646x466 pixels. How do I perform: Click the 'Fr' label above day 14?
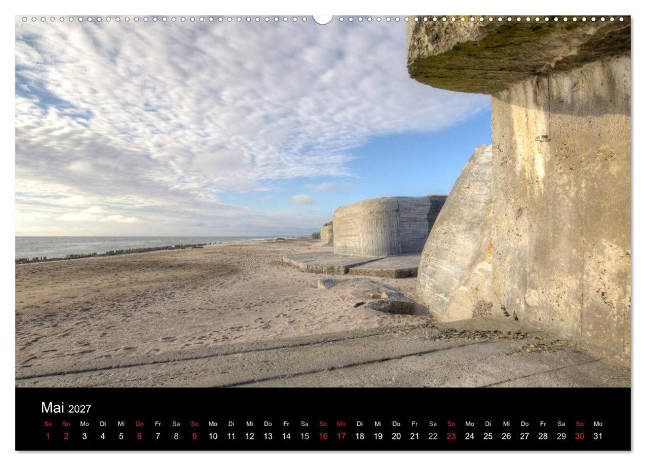click(286, 424)
